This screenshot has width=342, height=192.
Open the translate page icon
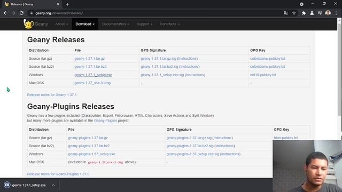coord(286,13)
